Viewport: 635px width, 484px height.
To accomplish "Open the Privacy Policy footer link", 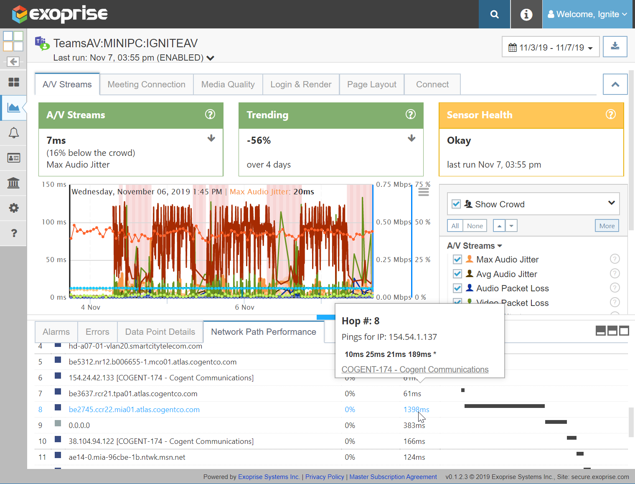I will click(x=325, y=477).
